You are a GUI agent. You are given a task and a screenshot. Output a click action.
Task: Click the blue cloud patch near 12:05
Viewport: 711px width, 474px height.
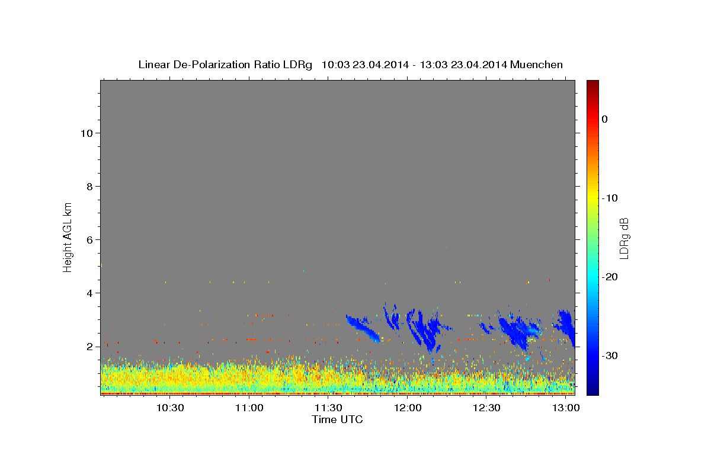click(x=425, y=329)
